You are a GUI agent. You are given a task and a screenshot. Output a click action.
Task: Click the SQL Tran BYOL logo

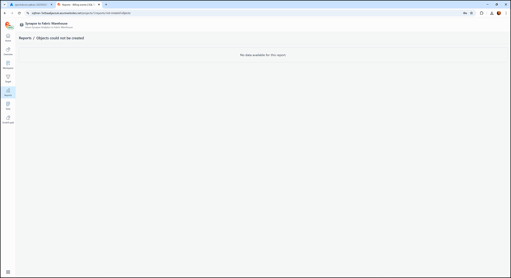pyautogui.click(x=9, y=25)
